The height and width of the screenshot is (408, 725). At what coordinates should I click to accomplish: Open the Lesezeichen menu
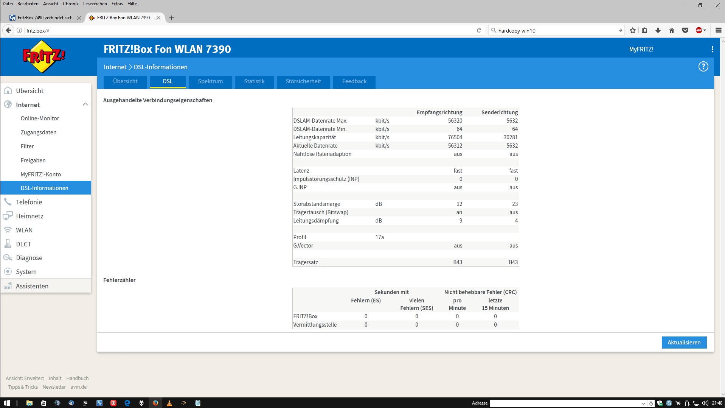coord(95,4)
